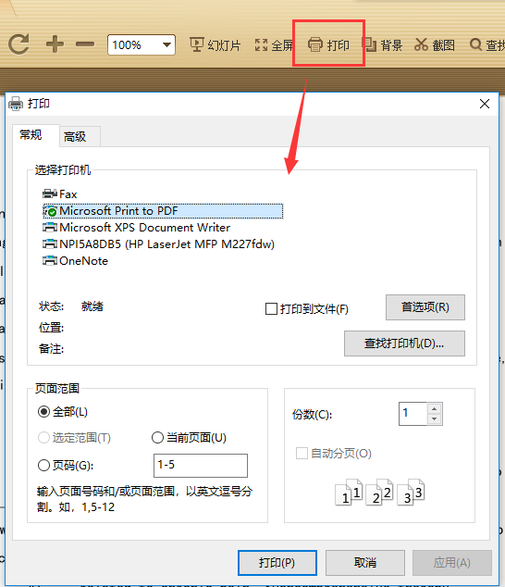Decrease copies with stepper down arrow
Viewport: 505px width, 587px height.
[435, 418]
